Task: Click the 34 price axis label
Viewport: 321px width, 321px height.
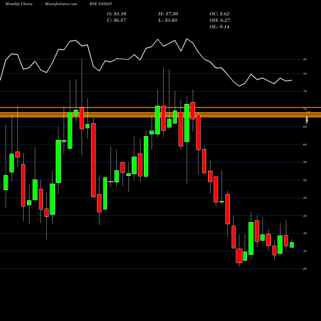Action: point(305,251)
